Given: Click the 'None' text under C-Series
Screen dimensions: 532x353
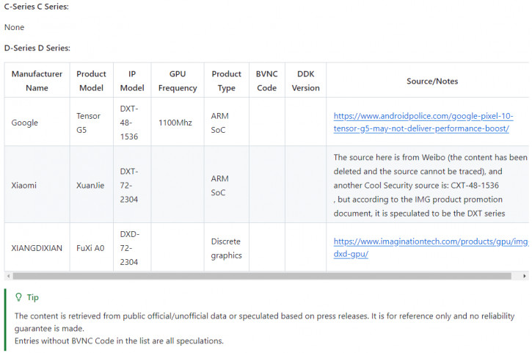Looking at the screenshot, I should pyautogui.click(x=14, y=27).
